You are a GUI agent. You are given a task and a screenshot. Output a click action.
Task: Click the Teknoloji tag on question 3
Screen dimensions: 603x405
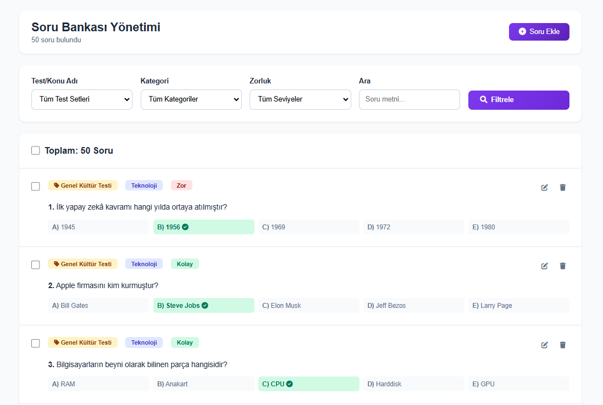144,342
